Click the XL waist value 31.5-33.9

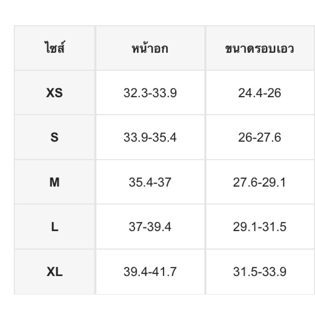pyautogui.click(x=259, y=272)
